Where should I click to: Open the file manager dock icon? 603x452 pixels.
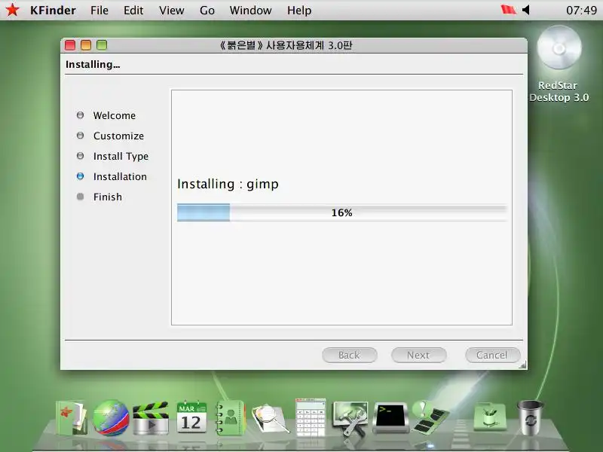click(x=72, y=418)
